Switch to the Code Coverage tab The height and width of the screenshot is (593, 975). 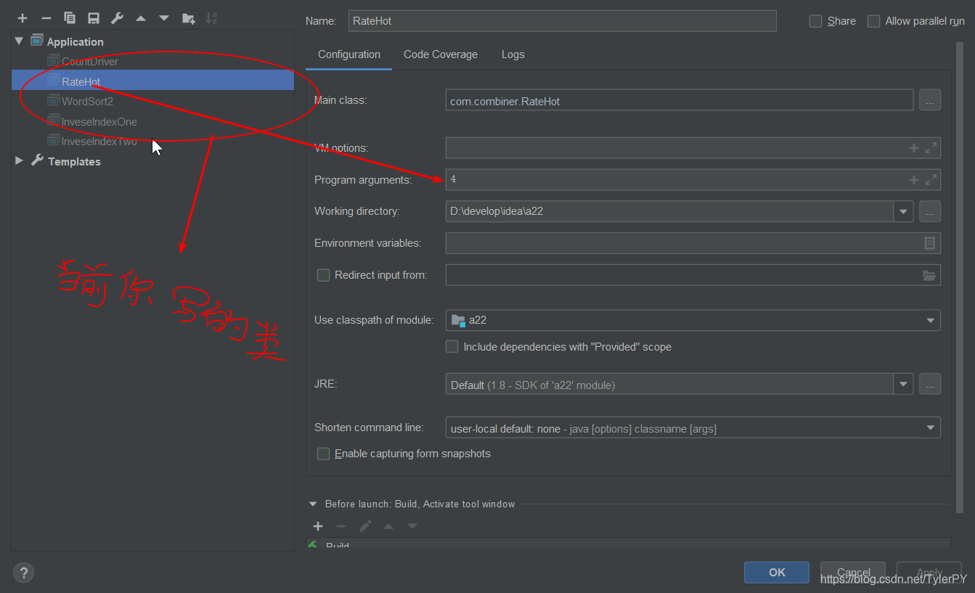click(x=441, y=54)
